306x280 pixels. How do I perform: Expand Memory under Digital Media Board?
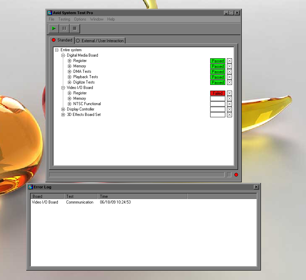(x=70, y=66)
